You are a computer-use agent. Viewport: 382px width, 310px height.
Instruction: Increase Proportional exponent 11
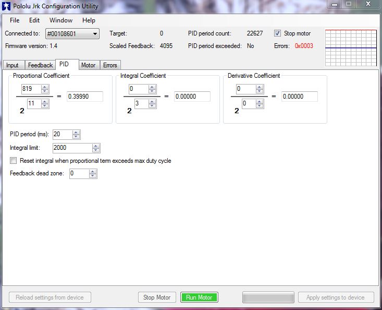click(x=45, y=102)
